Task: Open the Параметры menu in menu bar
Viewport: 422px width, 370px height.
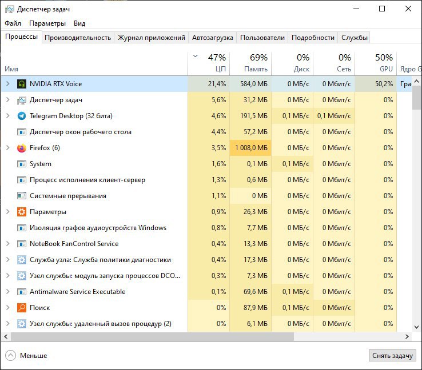Action: point(47,23)
